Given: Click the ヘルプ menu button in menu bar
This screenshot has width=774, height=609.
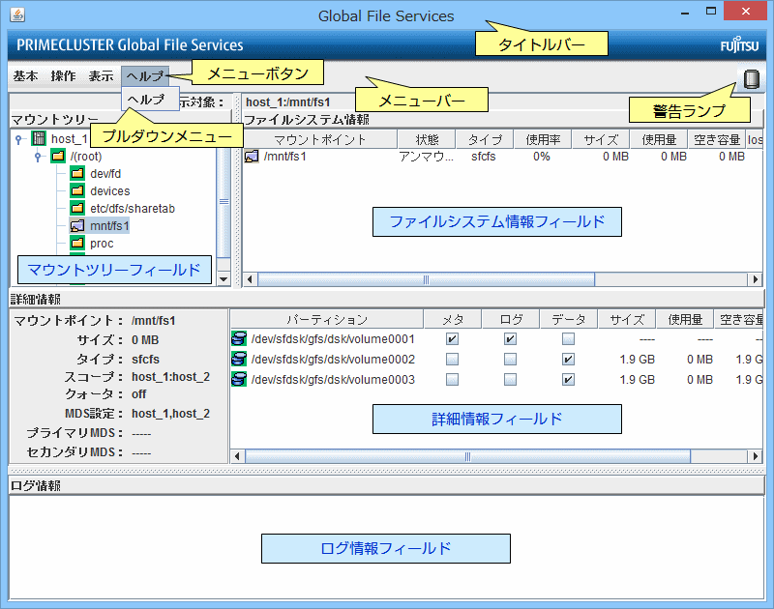Looking at the screenshot, I should pyautogui.click(x=145, y=76).
